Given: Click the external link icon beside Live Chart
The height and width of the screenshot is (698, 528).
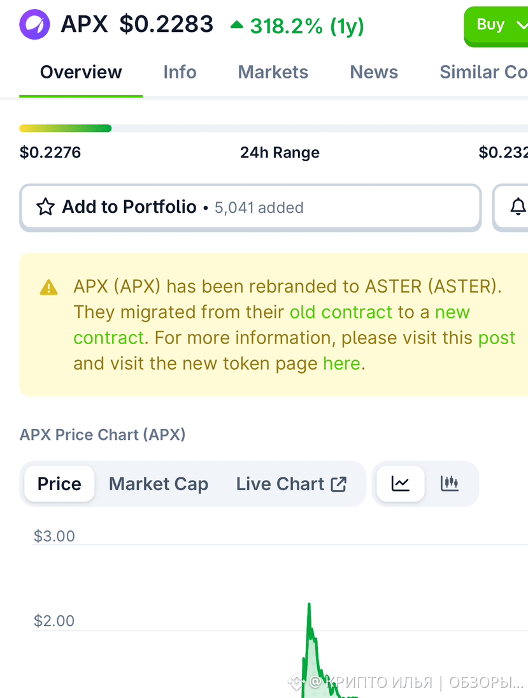Looking at the screenshot, I should 338,484.
